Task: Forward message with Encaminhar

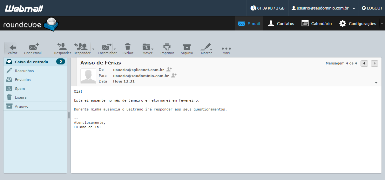Action: click(x=107, y=49)
